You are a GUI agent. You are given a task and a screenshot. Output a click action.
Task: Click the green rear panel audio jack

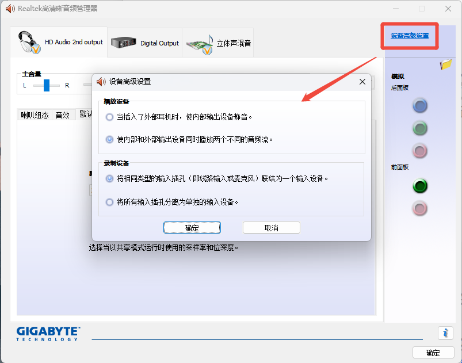[x=420, y=128]
